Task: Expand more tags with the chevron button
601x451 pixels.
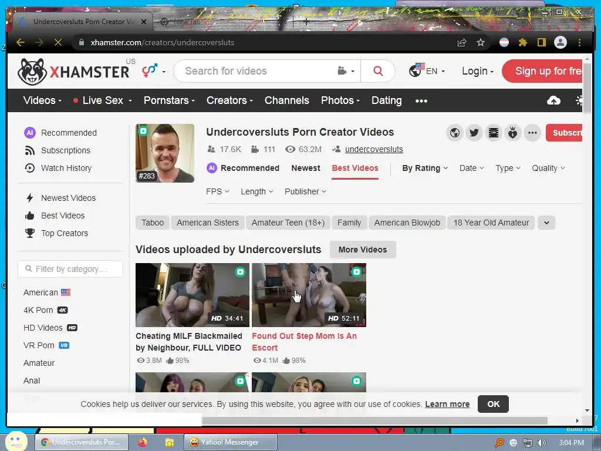Action: click(546, 223)
